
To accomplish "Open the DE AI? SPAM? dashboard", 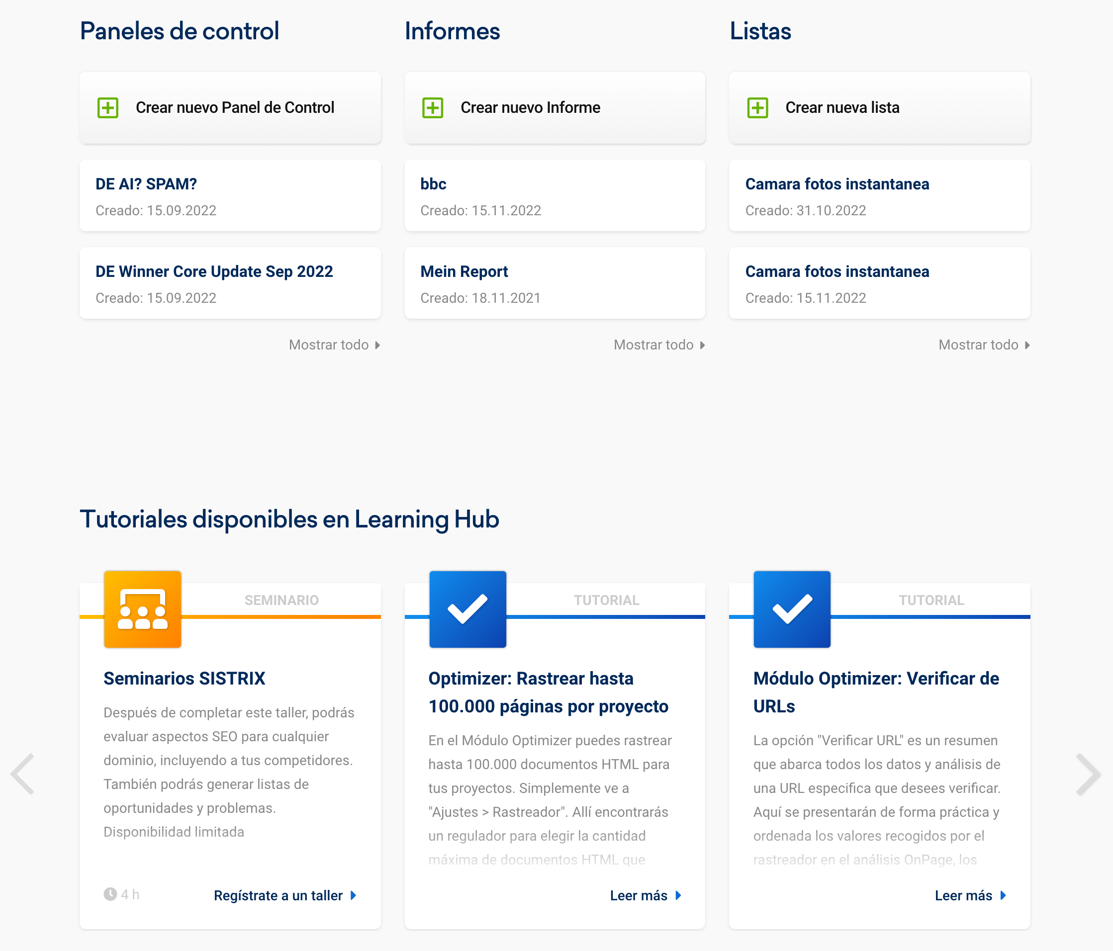I will 146,184.
